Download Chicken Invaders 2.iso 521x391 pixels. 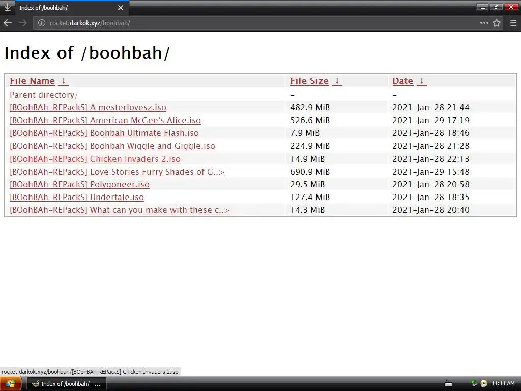coord(95,159)
